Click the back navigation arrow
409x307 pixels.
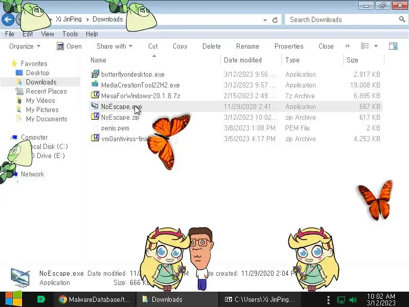click(8, 19)
